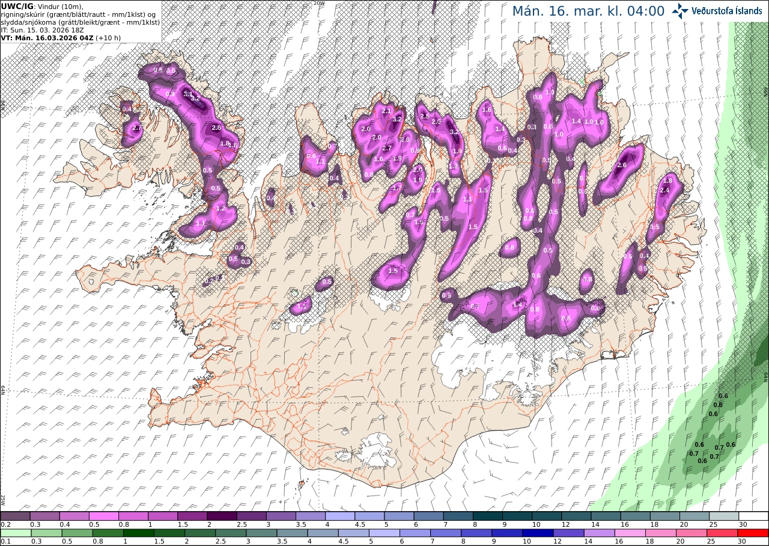Click the 'rigning/skúrir' legend description line
The width and height of the screenshot is (769, 546).
tap(79, 14)
